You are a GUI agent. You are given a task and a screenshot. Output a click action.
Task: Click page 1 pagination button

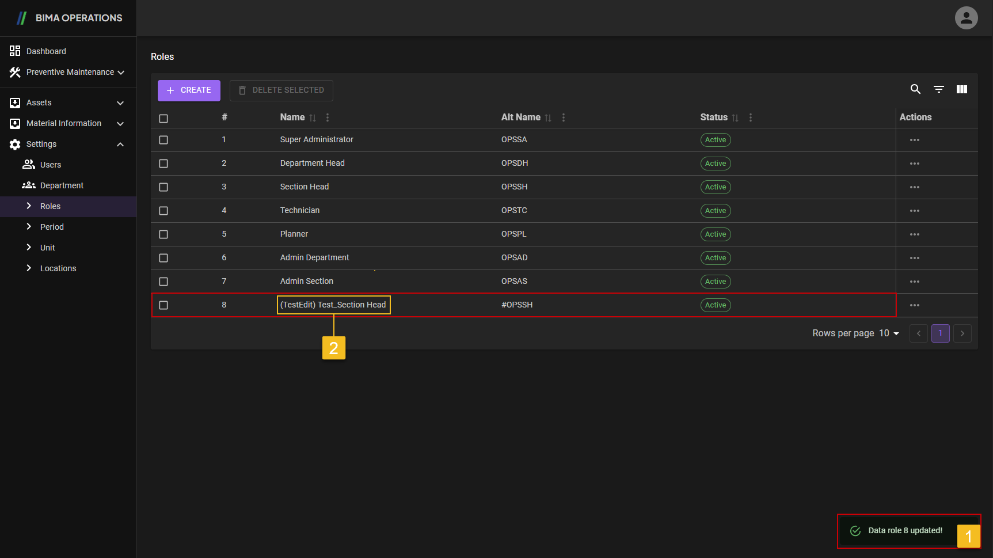(940, 333)
